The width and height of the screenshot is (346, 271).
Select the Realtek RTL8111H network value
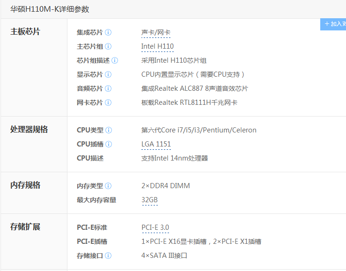pos(189,103)
